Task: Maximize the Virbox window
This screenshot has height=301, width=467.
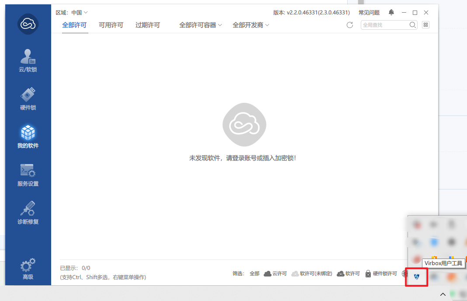Action: click(x=415, y=13)
